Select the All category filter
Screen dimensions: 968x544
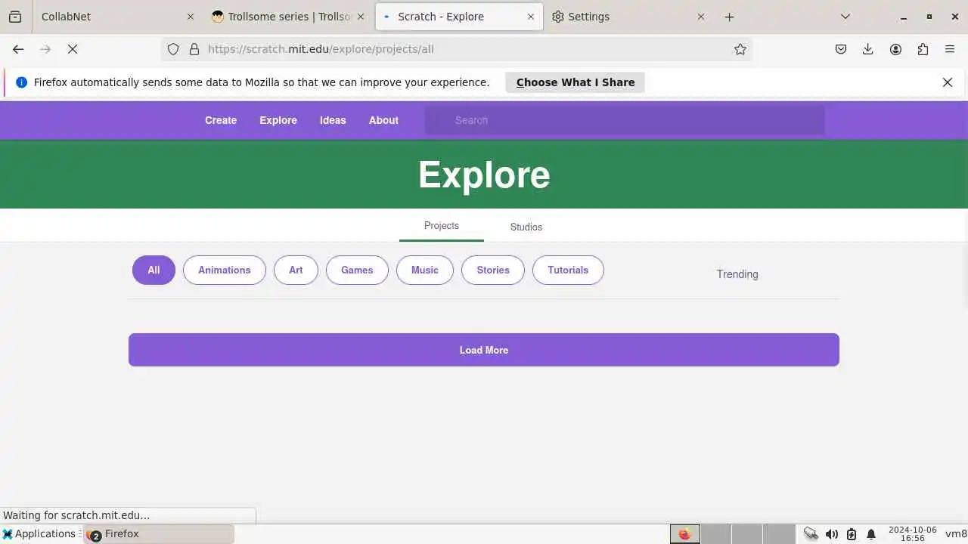154,270
